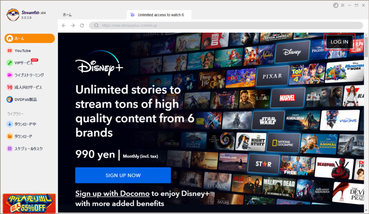The image size is (369, 214).
Task: Follow the Sign up with Docomo link
Action: (112, 193)
